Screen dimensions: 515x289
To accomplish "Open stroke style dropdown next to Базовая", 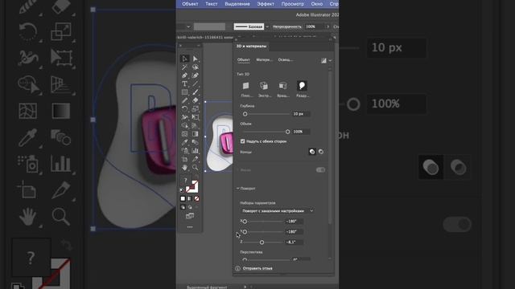I will (267, 26).
